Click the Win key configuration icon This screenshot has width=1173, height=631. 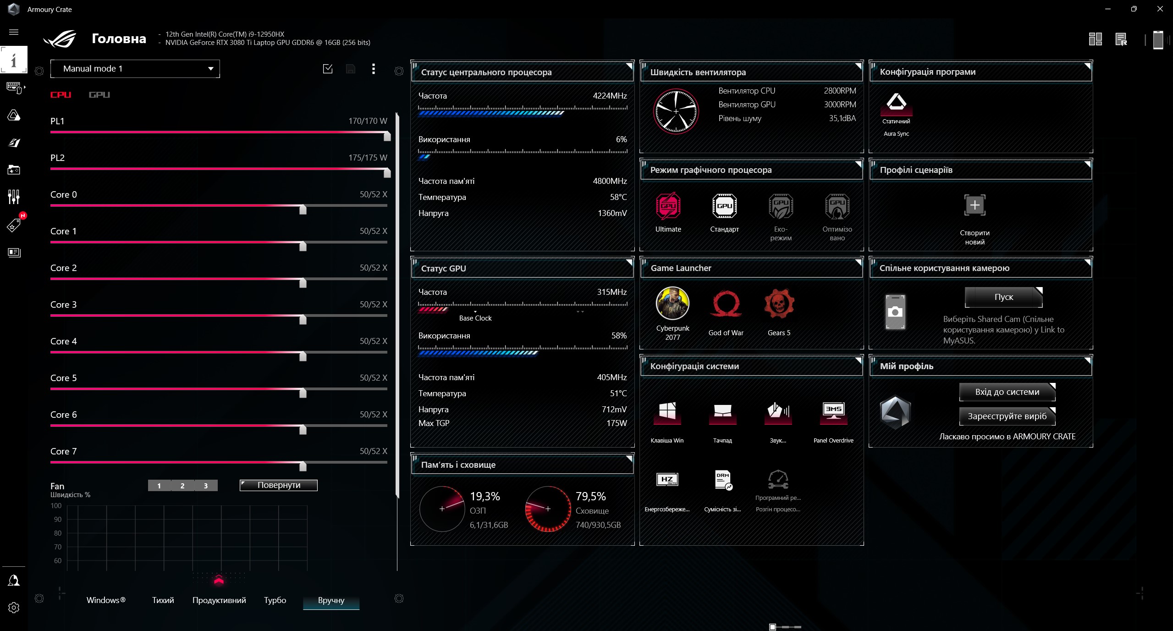[x=667, y=411]
